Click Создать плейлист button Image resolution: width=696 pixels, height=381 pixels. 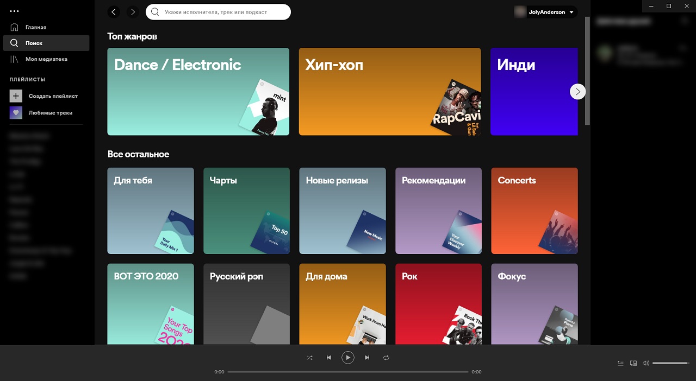52,96
